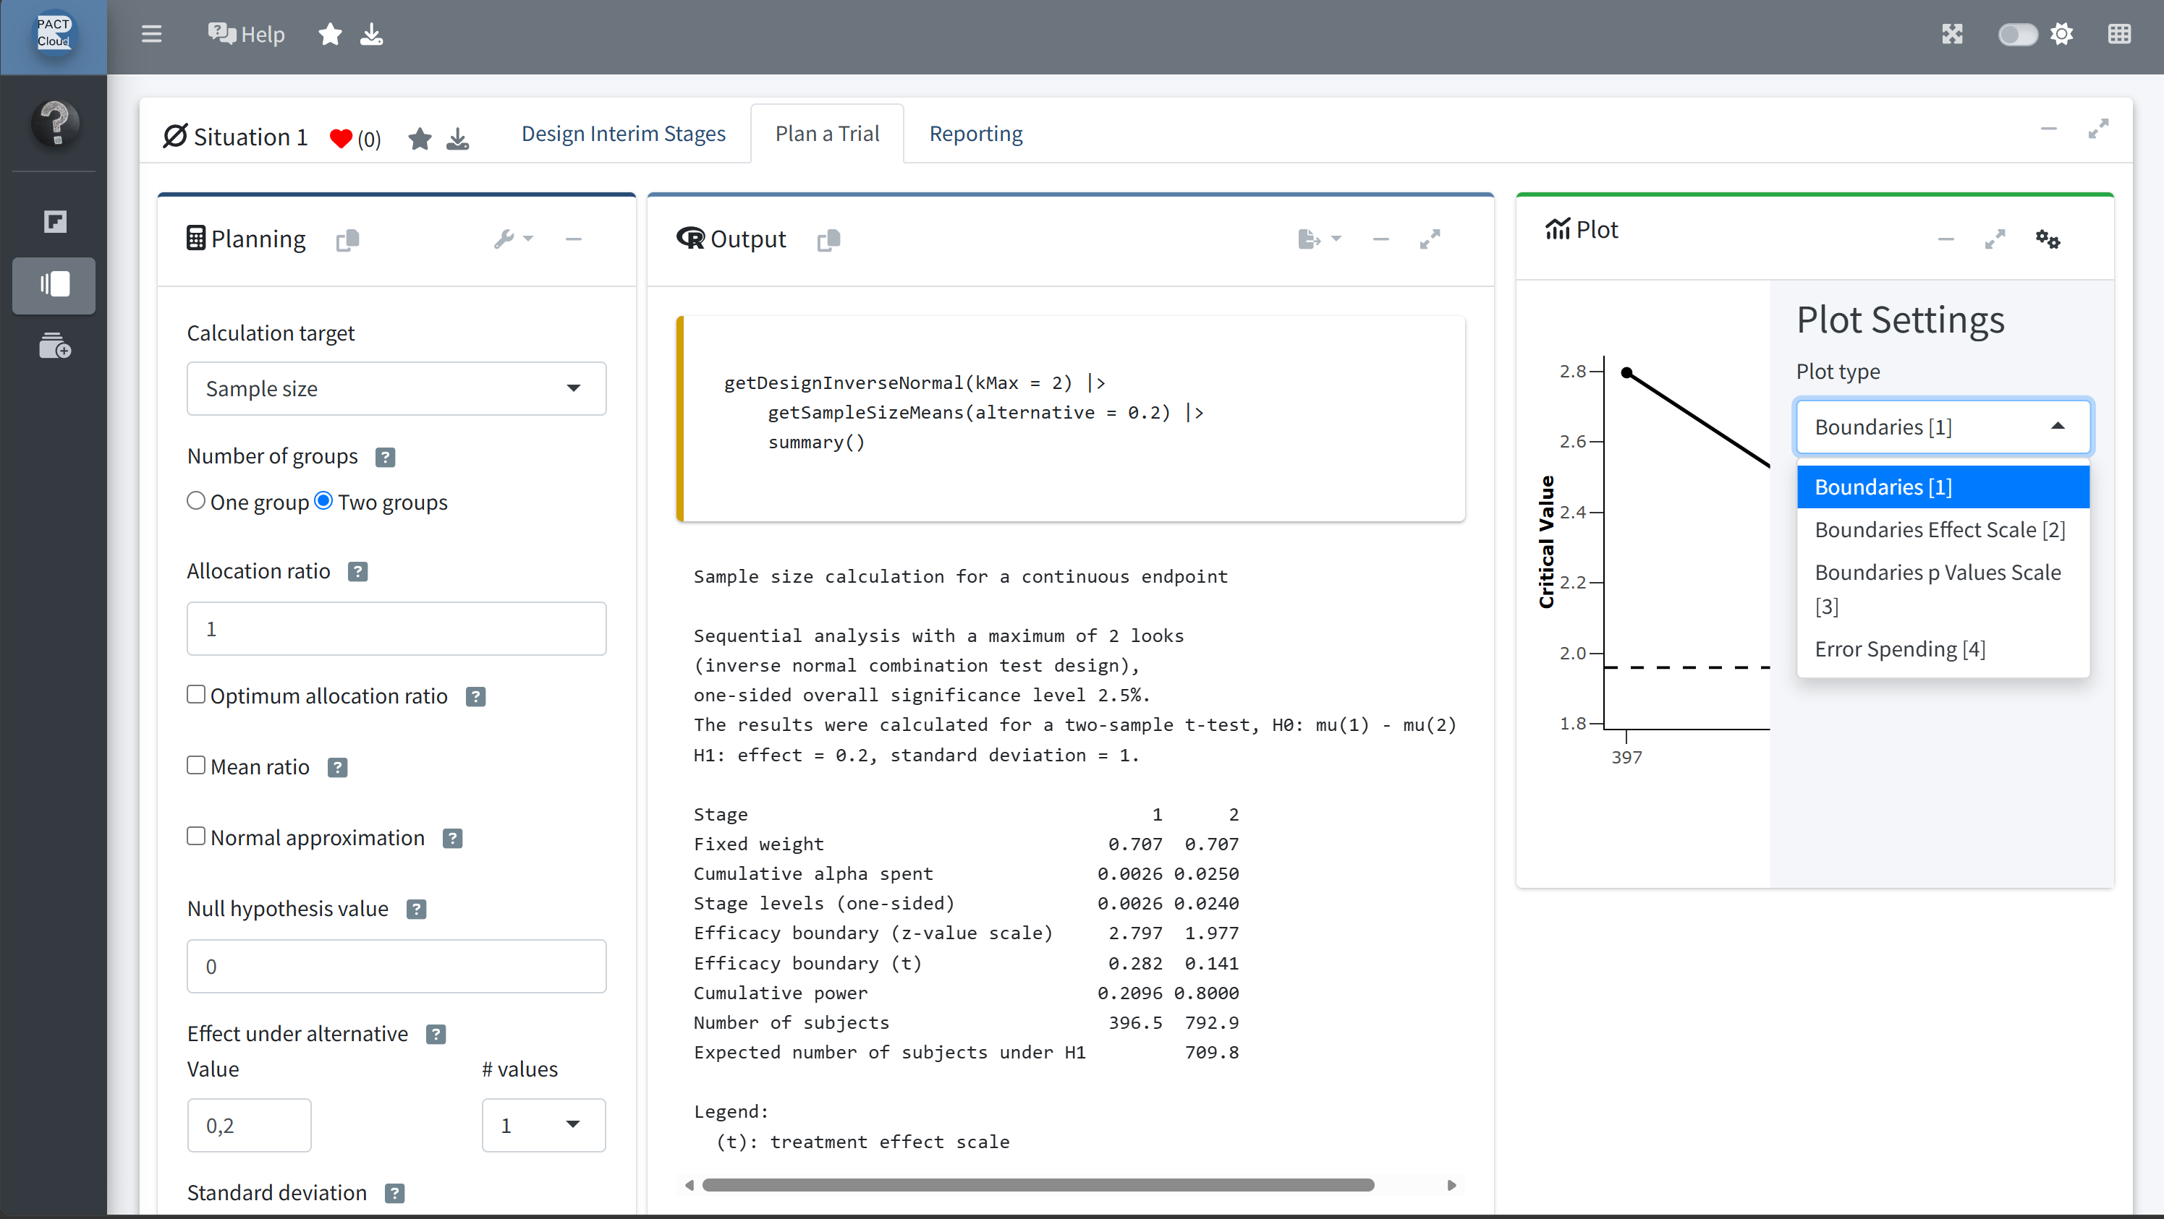
Task: Open the Help chat icon
Action: click(222, 33)
